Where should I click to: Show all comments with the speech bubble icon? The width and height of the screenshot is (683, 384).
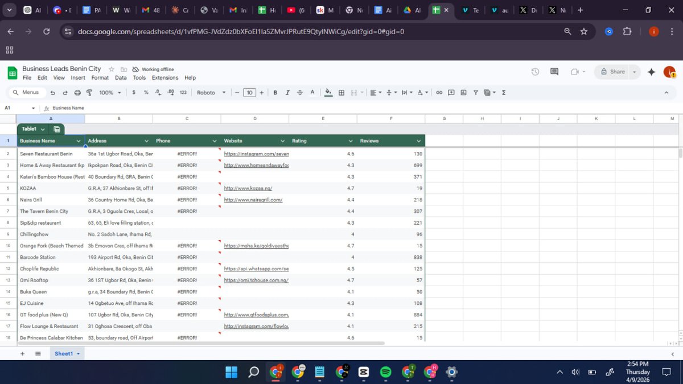click(x=554, y=72)
